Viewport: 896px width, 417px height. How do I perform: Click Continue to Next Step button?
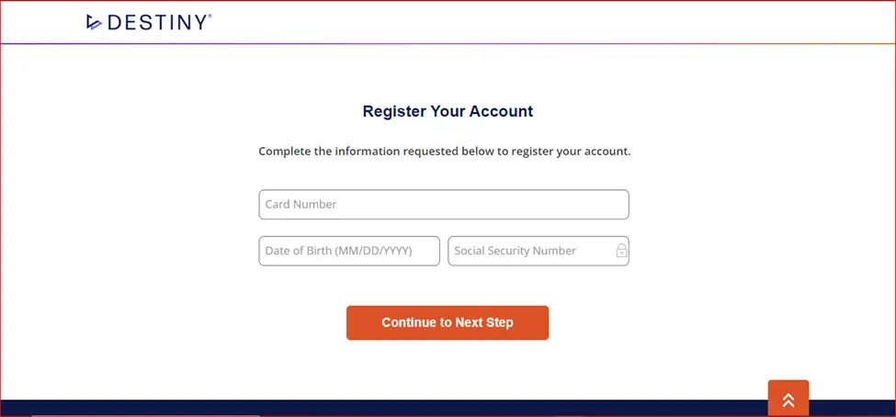tap(448, 322)
